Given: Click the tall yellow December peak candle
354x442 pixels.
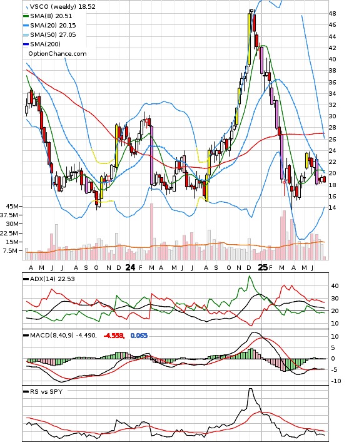Looking at the screenshot, I should [x=249, y=39].
